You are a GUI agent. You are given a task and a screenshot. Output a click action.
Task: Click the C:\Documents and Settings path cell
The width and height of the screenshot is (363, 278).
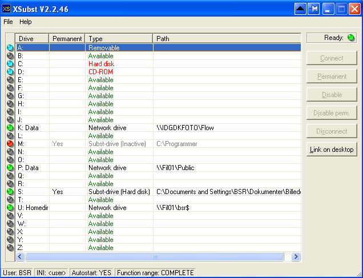pos(228,192)
